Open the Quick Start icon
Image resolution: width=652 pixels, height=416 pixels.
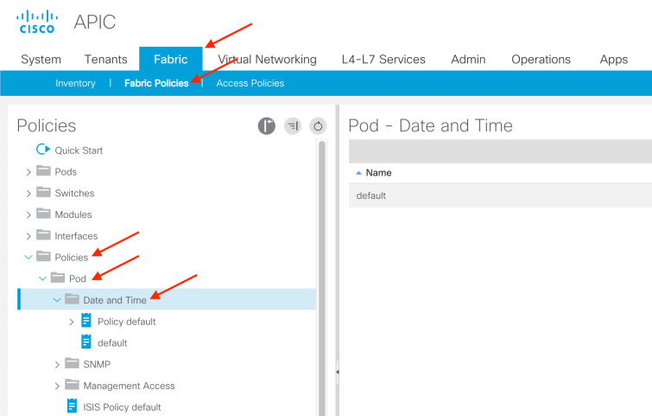pos(43,150)
